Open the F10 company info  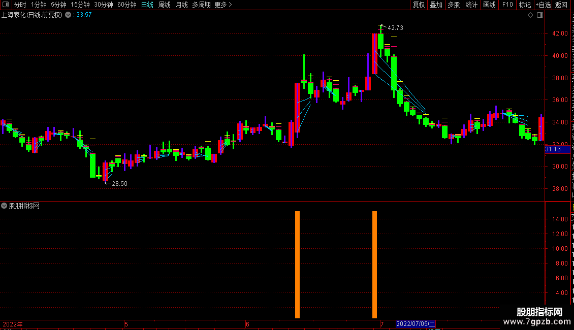point(507,5)
